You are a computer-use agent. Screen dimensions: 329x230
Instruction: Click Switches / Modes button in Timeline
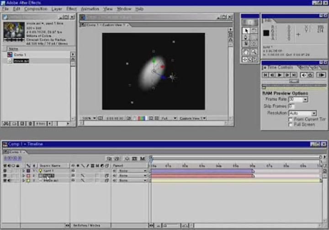(x=86, y=225)
